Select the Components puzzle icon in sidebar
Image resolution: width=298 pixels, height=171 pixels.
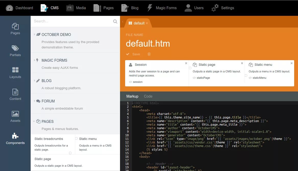click(x=15, y=136)
